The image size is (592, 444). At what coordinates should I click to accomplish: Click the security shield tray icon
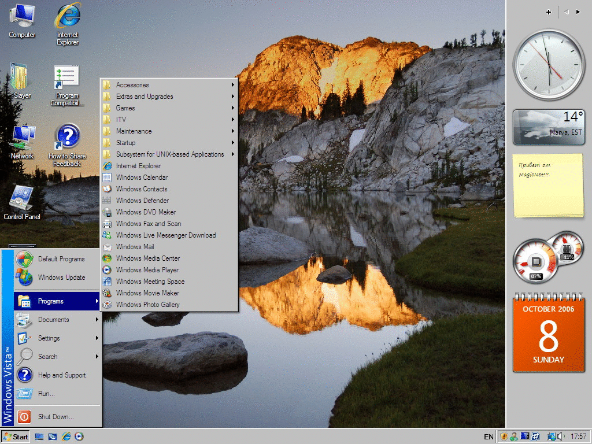coord(504,437)
